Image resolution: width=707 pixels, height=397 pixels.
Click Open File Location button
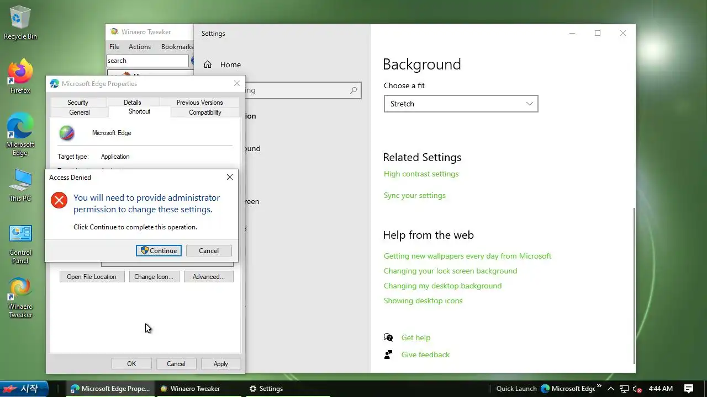92,277
